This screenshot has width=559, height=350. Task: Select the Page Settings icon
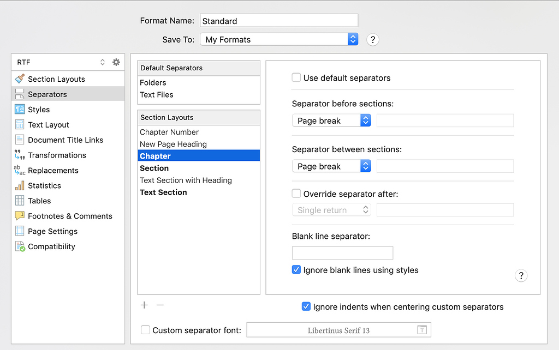click(18, 231)
